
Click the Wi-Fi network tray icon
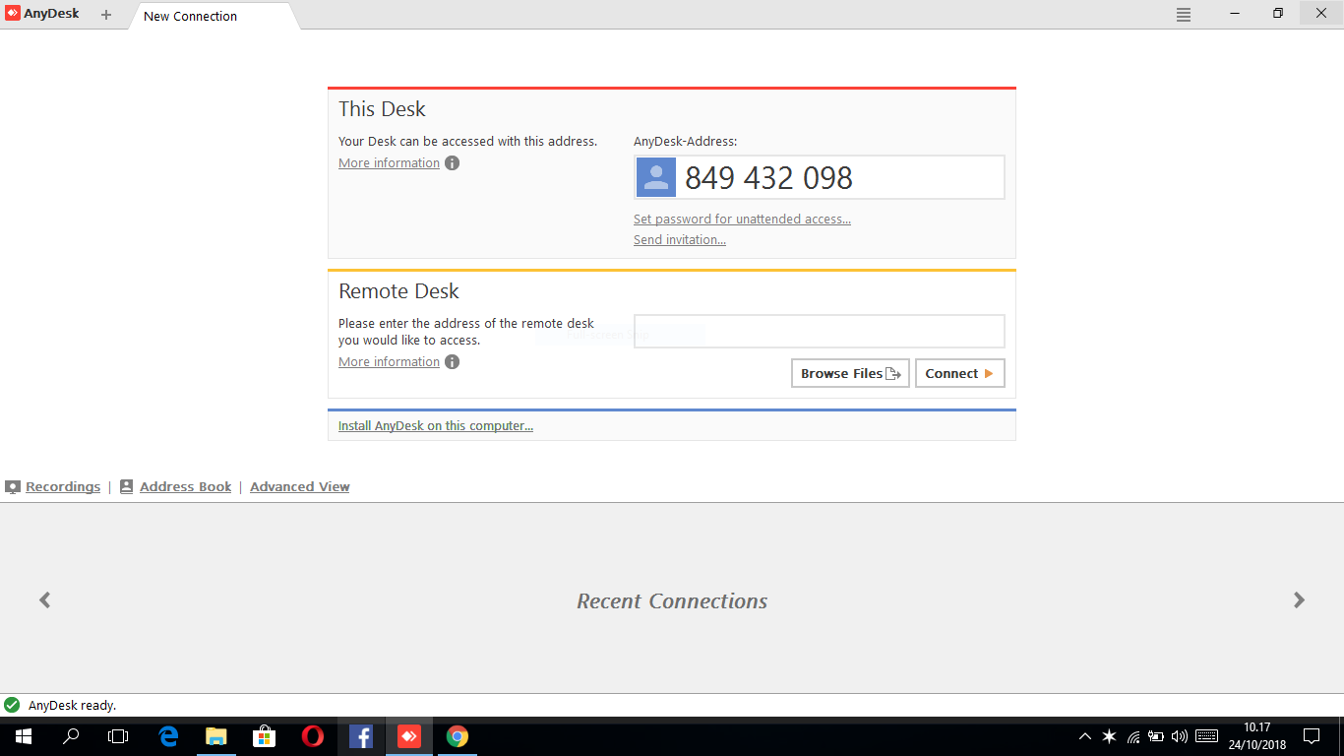(1133, 736)
